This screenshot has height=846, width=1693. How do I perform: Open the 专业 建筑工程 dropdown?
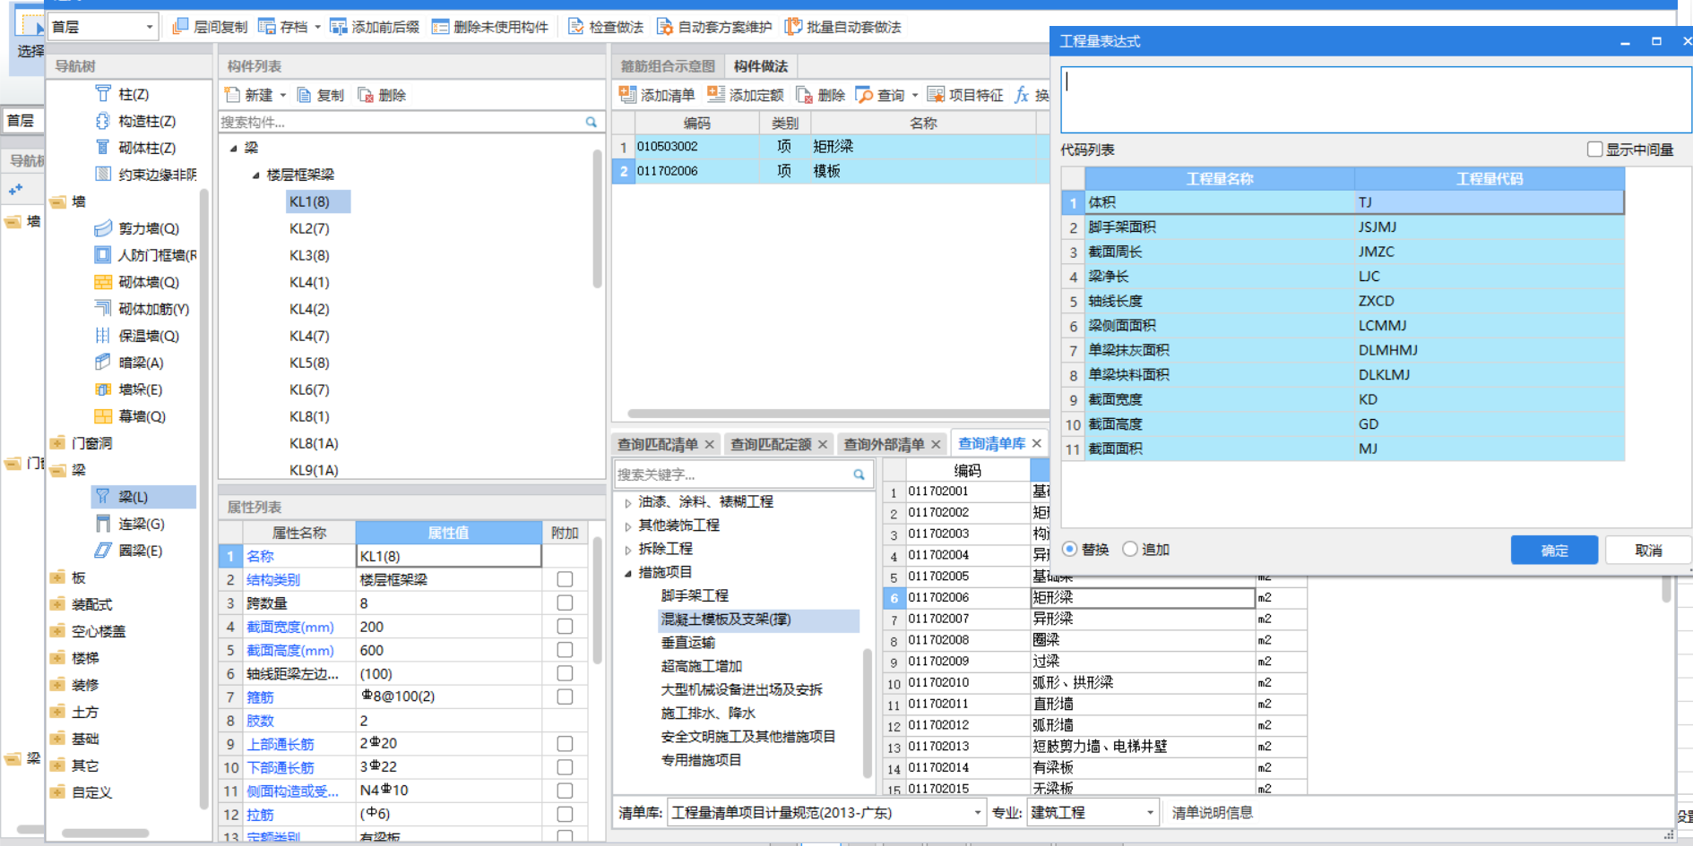[x=1150, y=813]
